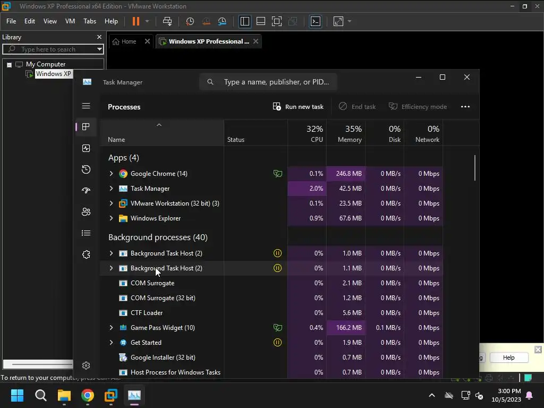The width and height of the screenshot is (544, 408).
Task: Click the three-dots more options button
Action: tap(465, 106)
